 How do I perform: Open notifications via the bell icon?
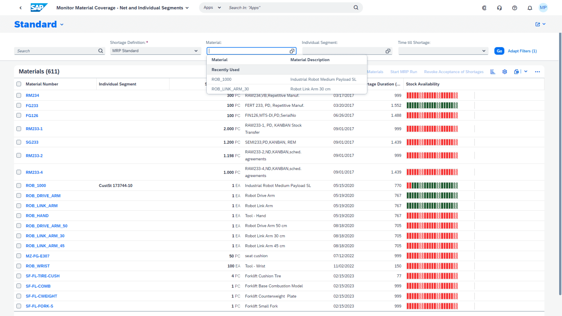coord(529,7)
